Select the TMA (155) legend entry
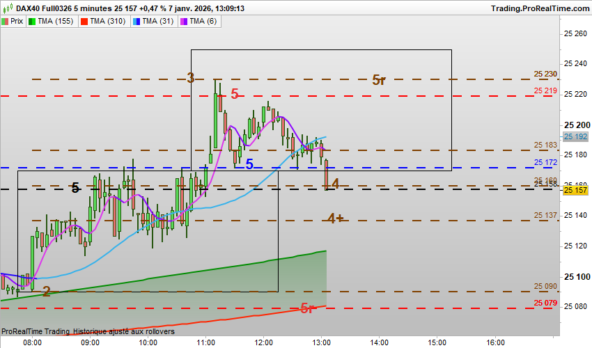 click(52, 21)
